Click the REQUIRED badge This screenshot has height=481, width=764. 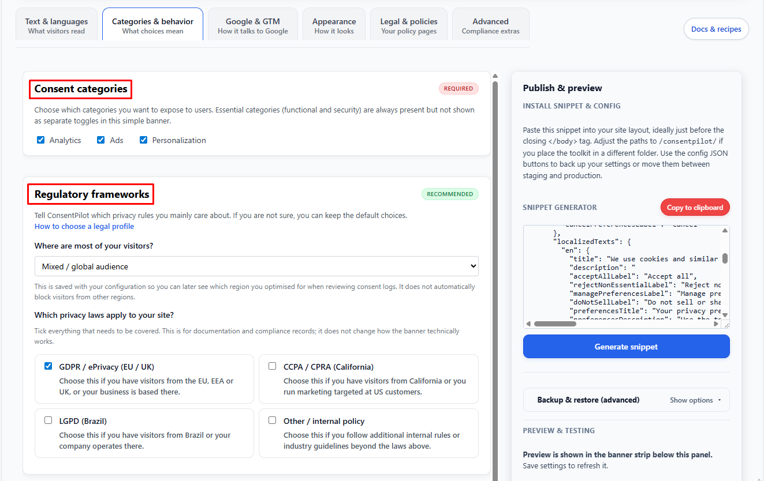pyautogui.click(x=459, y=89)
